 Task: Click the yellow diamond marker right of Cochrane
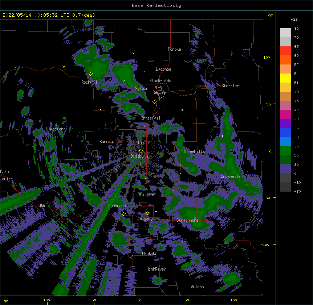point(123,214)
